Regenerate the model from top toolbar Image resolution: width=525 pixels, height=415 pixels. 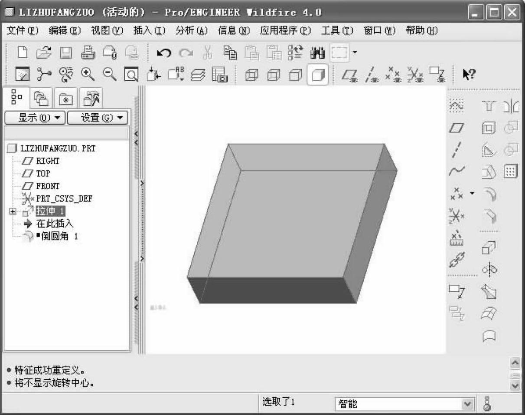point(296,53)
